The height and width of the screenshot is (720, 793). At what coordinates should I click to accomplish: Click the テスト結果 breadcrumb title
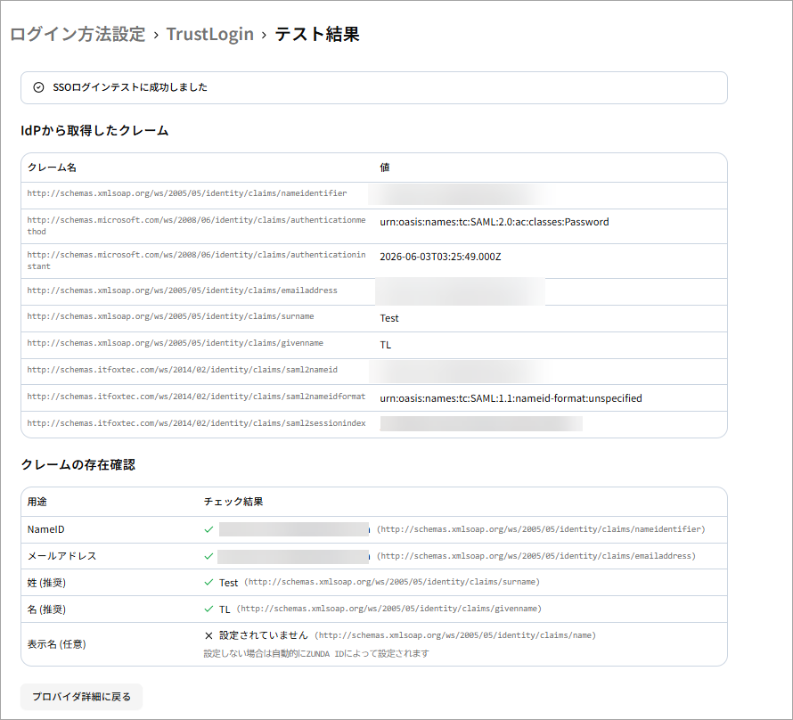click(317, 35)
